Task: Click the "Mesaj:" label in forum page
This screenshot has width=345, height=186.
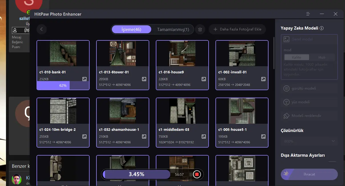Action: tap(17, 37)
